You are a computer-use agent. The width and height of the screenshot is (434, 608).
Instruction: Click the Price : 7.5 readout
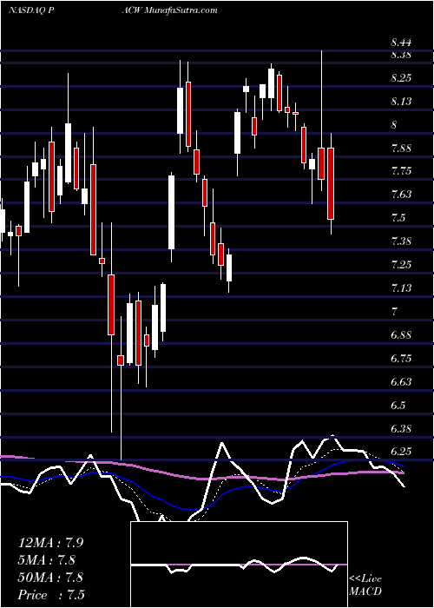51,595
